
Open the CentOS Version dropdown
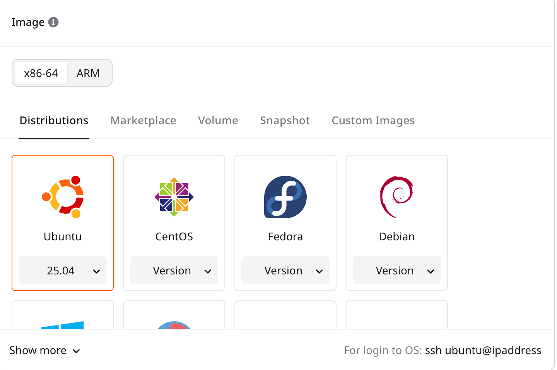174,271
